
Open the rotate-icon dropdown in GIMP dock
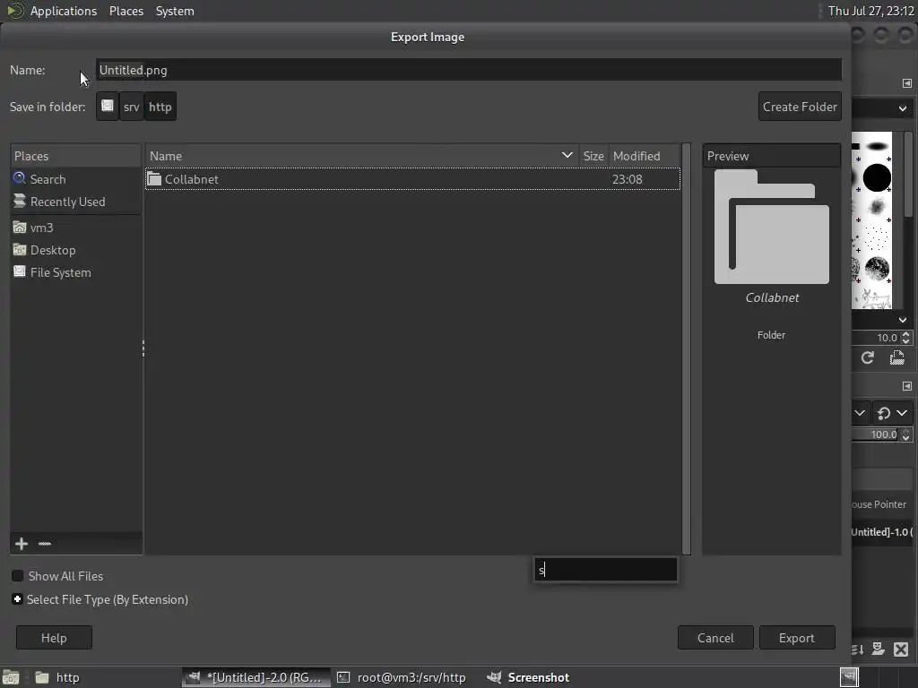(892, 413)
